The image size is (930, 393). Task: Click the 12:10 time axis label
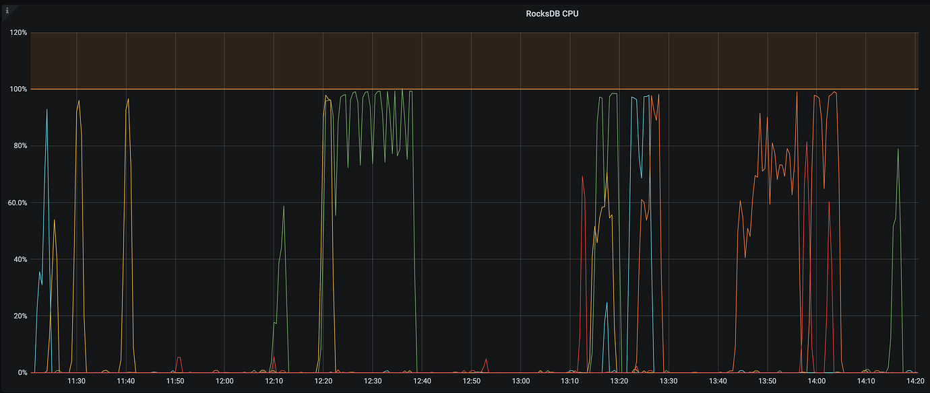coord(274,381)
